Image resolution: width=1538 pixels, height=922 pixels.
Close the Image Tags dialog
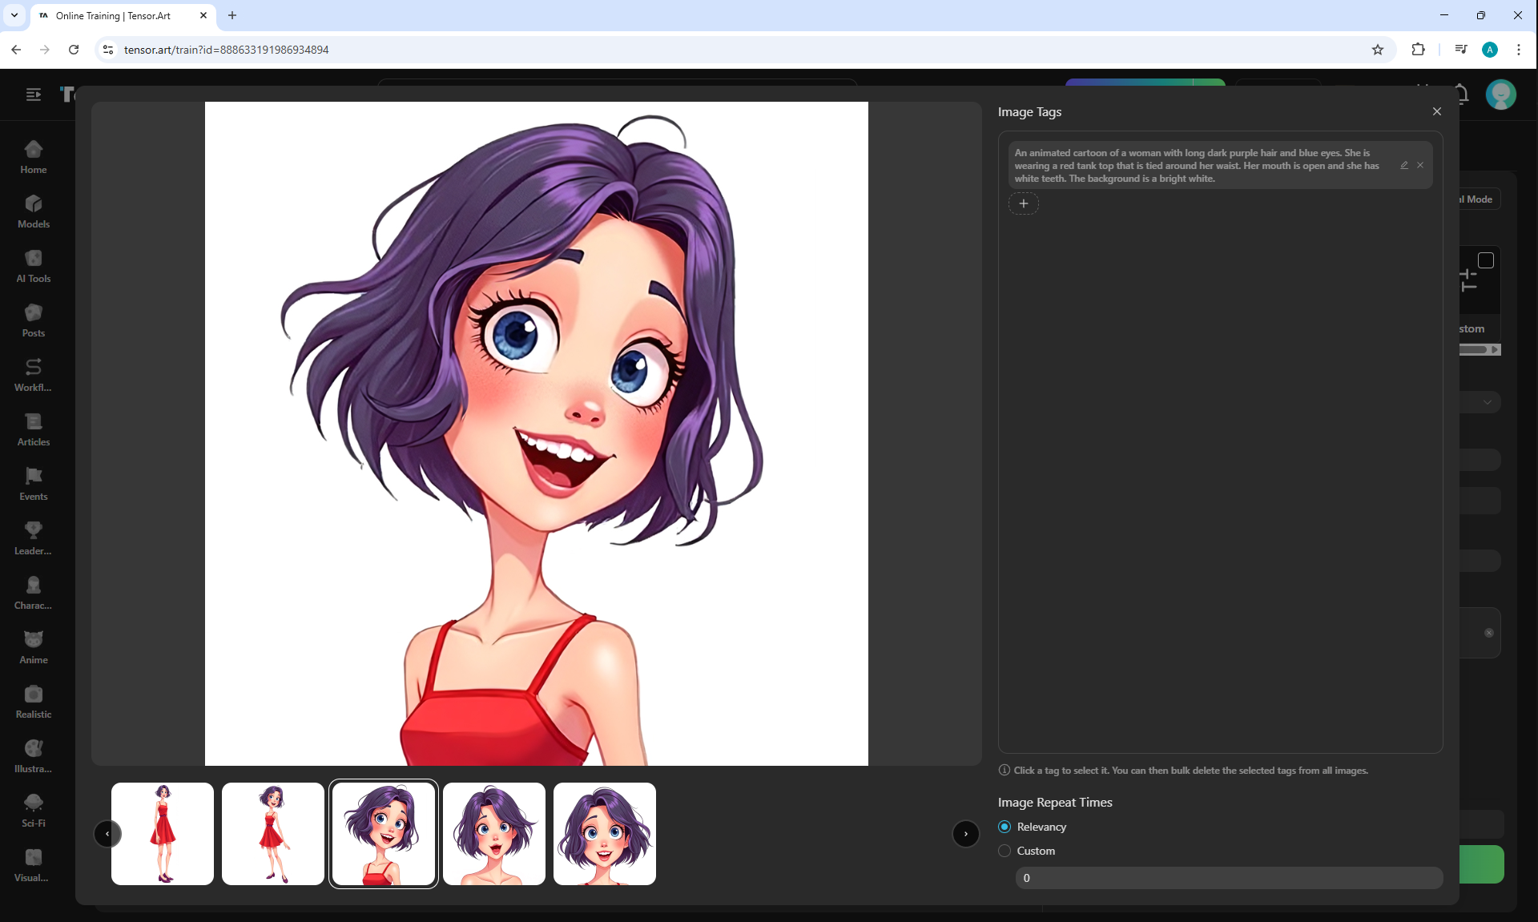point(1436,111)
